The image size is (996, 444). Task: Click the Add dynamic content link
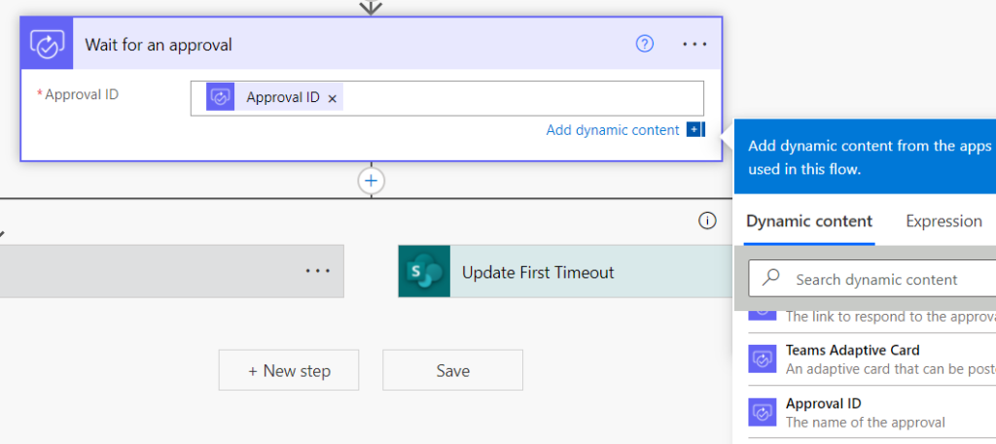point(613,130)
